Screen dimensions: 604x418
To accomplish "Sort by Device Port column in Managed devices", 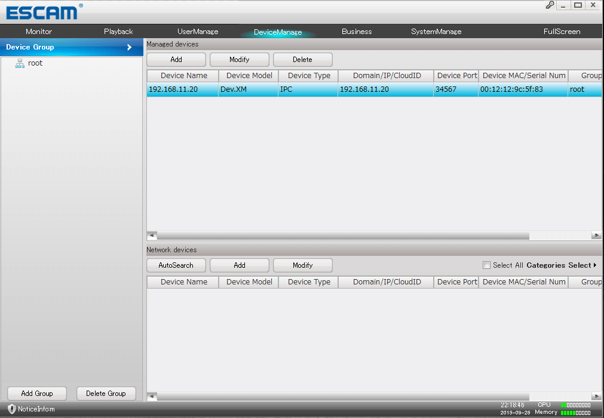I will (456, 76).
